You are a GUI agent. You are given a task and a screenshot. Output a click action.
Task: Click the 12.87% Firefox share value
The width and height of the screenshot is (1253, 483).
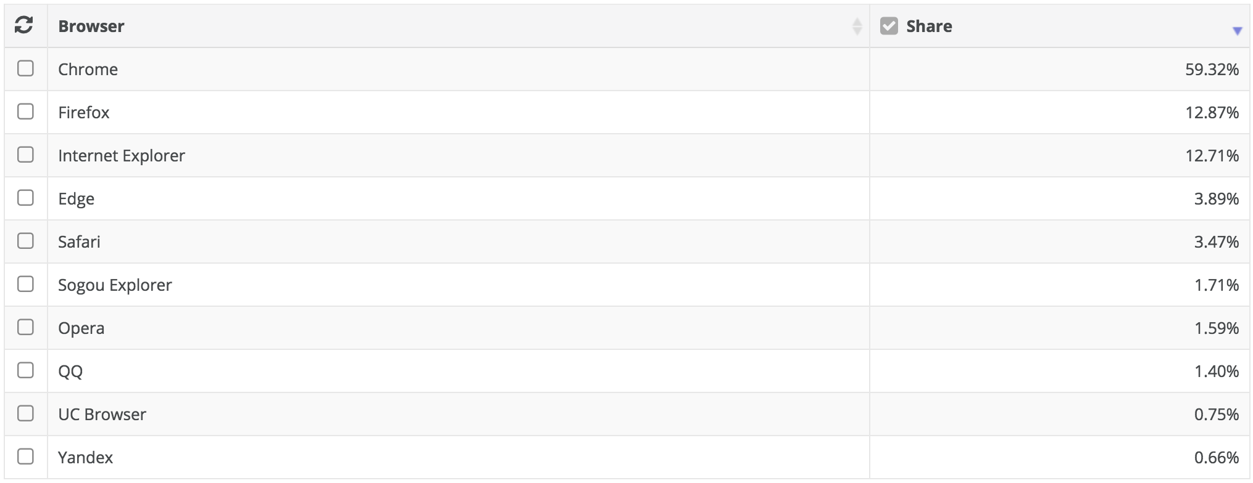point(1212,112)
